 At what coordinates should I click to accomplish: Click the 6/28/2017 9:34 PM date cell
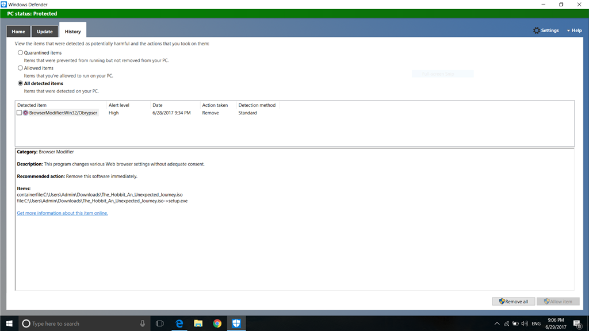point(171,113)
